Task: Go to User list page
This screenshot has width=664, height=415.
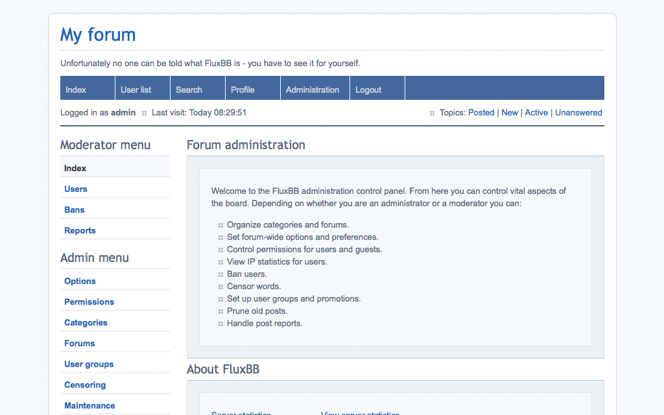Action: (x=136, y=89)
